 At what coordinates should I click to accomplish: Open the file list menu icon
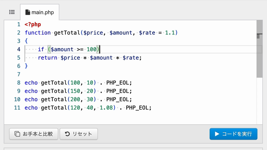point(12,12)
